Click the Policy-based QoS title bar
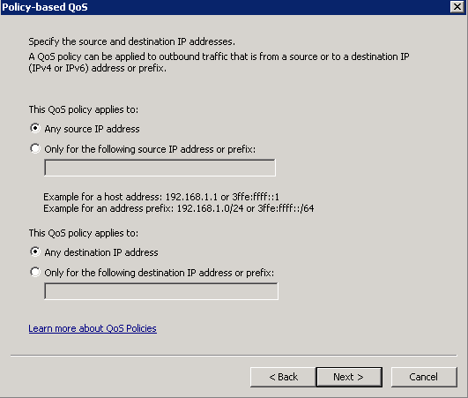The height and width of the screenshot is (398, 468). (224, 7)
